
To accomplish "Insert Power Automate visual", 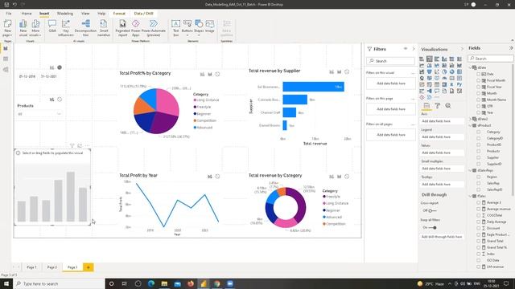I will coord(153,28).
